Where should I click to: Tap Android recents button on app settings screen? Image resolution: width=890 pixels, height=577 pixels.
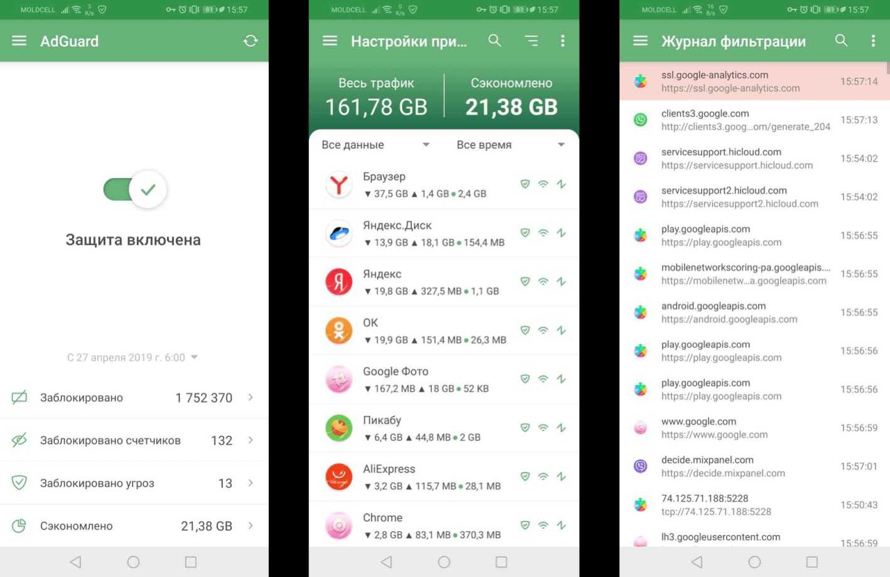click(x=501, y=562)
